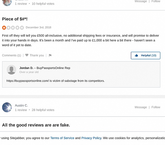Mark review as Helpful (10)
Image resolution: width=165 pixels, height=145 pixels.
[x=145, y=55]
